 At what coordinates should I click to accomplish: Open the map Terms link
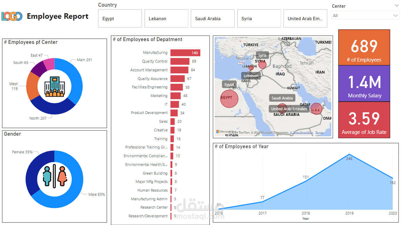point(319,132)
